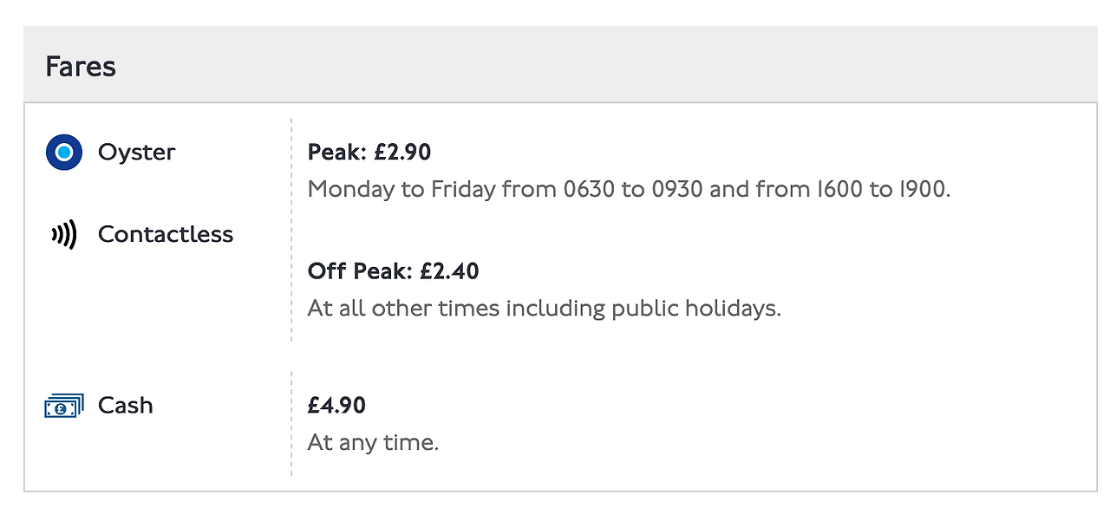Image resolution: width=1110 pixels, height=508 pixels.
Task: Click the word Peak in the first fare heading
Action: [336, 153]
